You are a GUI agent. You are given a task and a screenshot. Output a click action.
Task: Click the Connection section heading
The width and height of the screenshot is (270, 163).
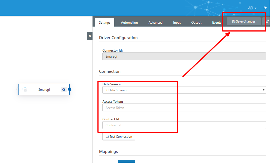pos(110,71)
